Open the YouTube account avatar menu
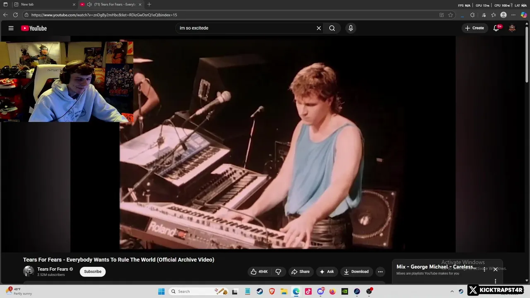This screenshot has width=530, height=298. (512, 28)
